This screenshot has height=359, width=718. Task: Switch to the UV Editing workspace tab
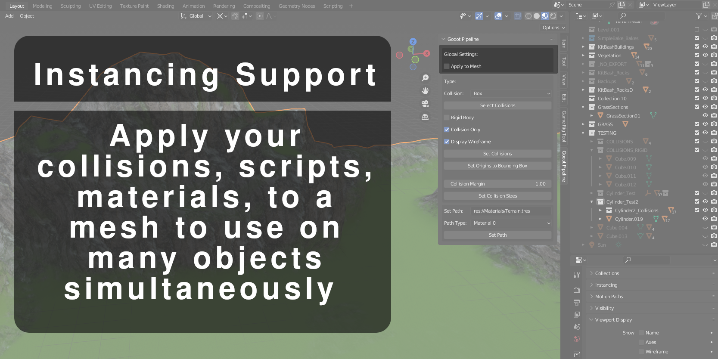coord(100,6)
